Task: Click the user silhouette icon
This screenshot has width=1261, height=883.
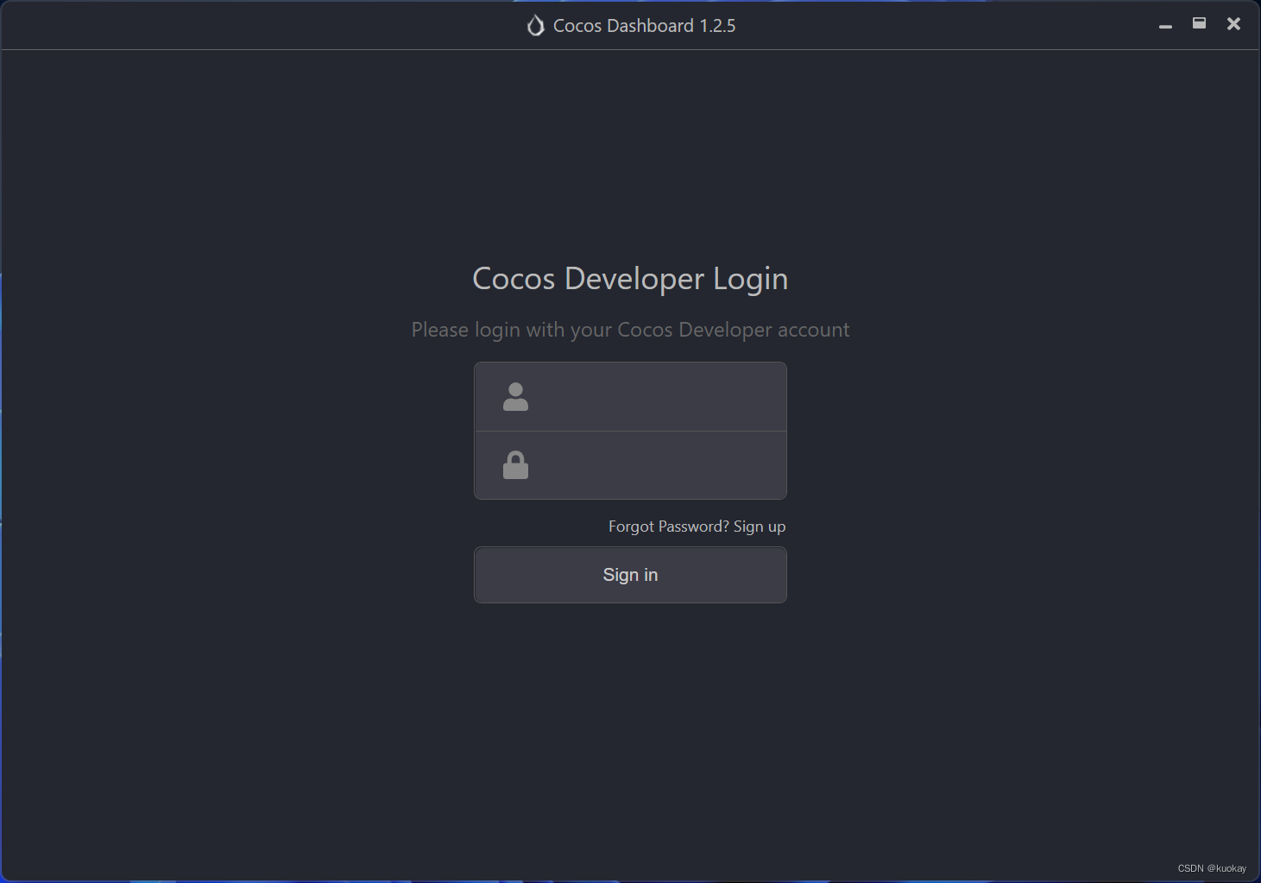Action: (515, 397)
